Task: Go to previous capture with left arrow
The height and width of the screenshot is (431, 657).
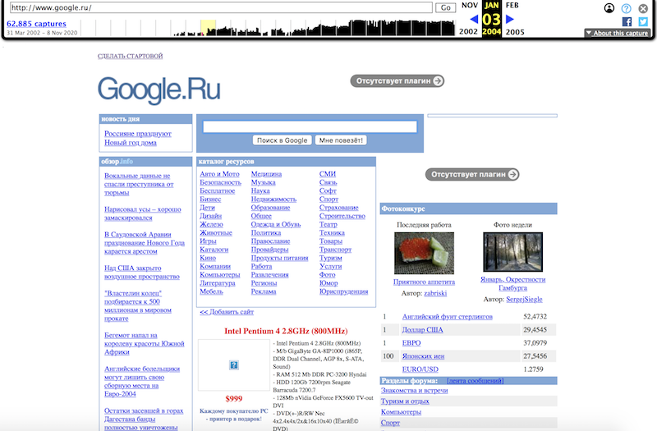Action: (x=474, y=19)
